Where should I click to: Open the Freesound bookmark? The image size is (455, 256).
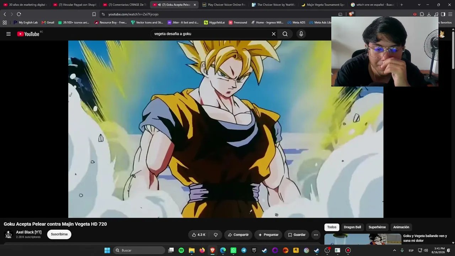[x=238, y=22]
